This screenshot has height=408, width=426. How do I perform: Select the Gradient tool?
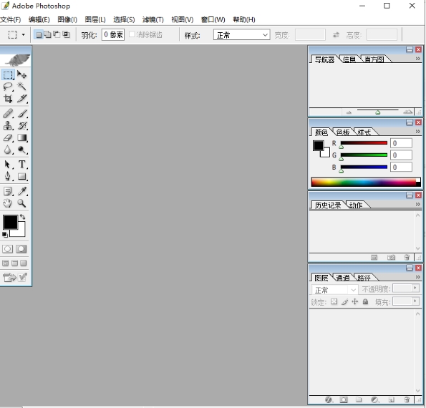[x=22, y=137]
